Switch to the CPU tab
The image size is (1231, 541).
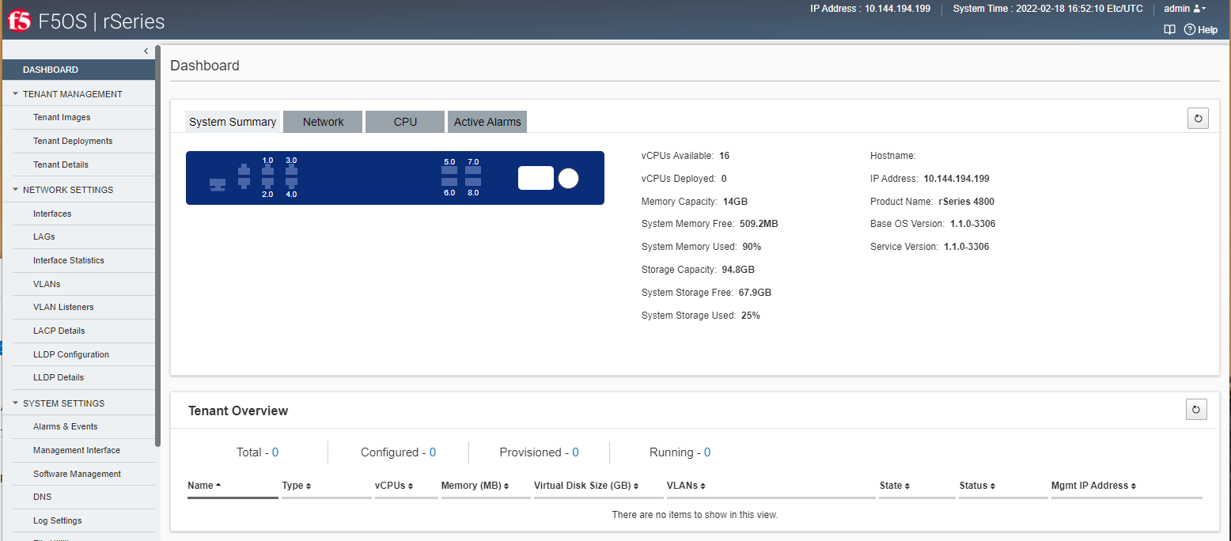(x=405, y=122)
